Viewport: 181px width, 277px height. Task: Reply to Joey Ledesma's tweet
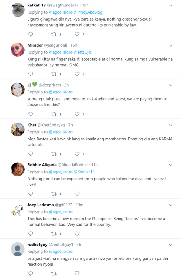pyautogui.click(x=31, y=233)
